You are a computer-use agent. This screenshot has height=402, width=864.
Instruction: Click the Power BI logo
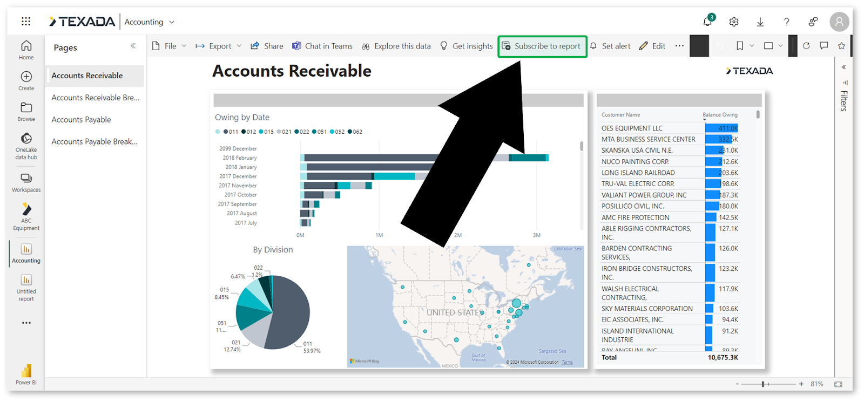(x=26, y=374)
